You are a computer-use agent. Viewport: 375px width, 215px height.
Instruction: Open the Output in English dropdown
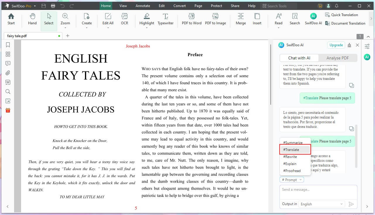322,204
